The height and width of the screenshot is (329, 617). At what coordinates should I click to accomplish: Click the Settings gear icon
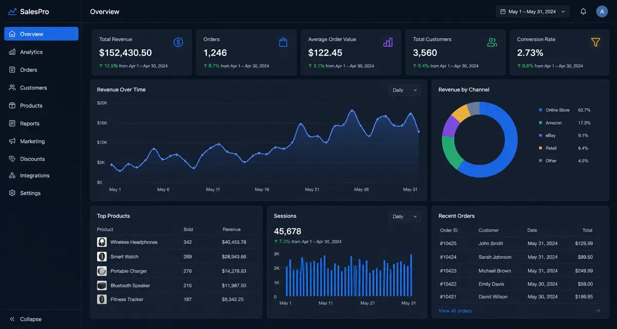point(12,193)
